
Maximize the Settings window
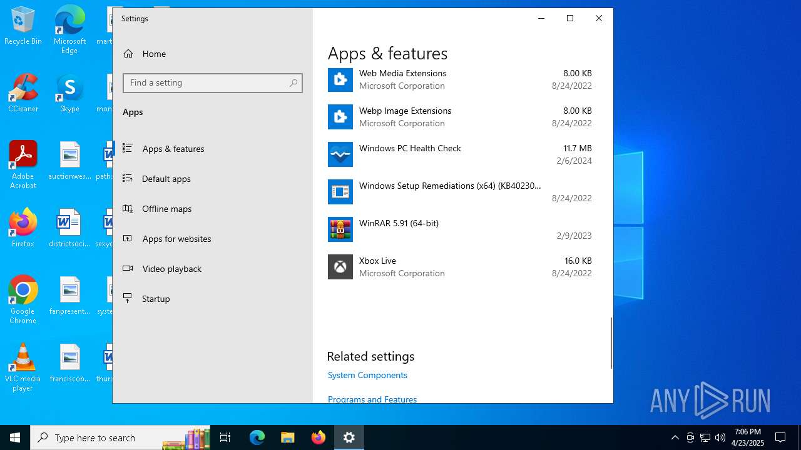click(x=570, y=18)
